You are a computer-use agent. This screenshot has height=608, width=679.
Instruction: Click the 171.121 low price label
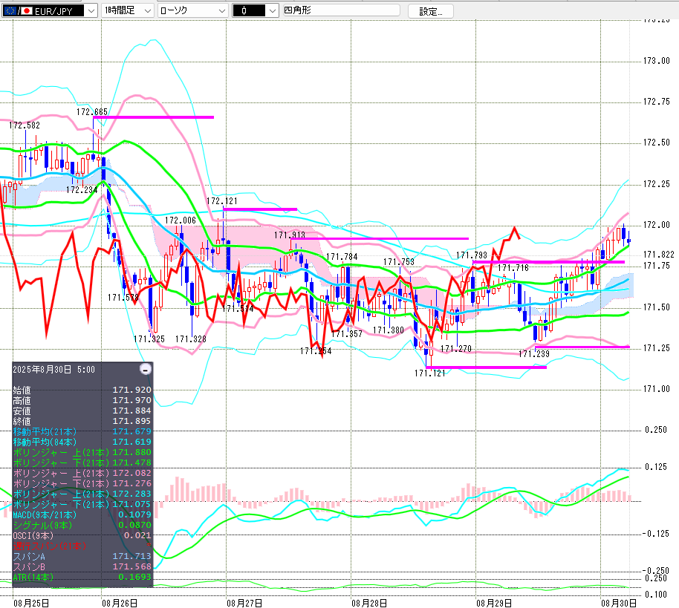429,373
